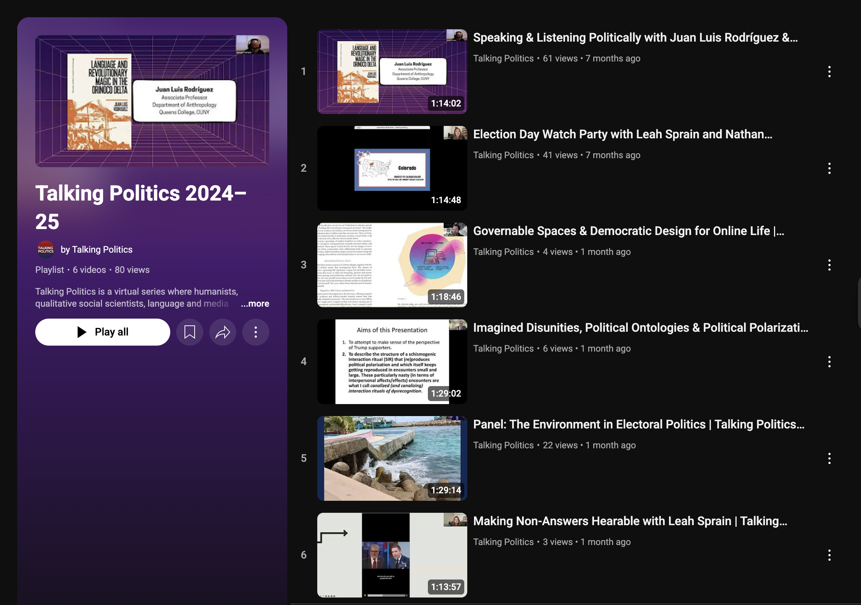The image size is (861, 605).
Task: Open Making Non-Answers Hearable with Leah Sprain title
Action: pos(630,521)
